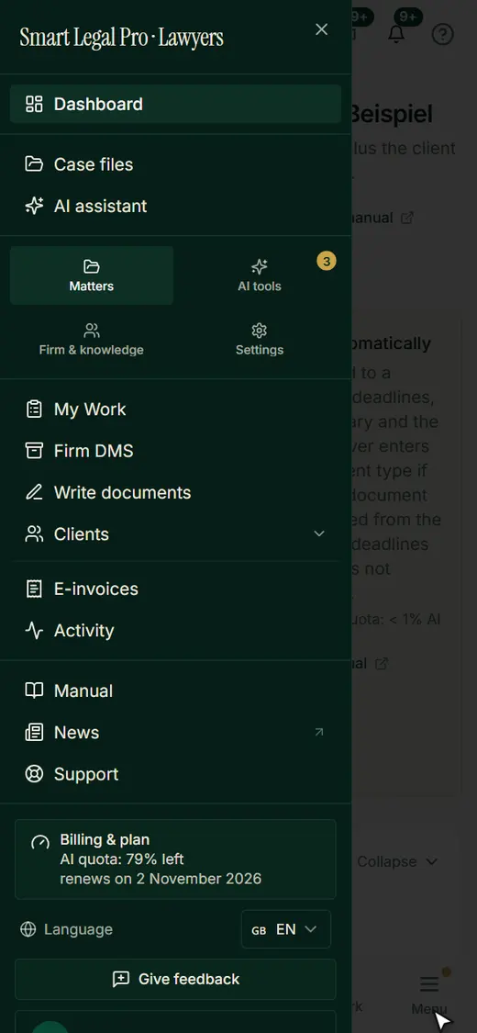Click the gauge icon in Billing & plan
The image size is (477, 1033).
pos(40,842)
